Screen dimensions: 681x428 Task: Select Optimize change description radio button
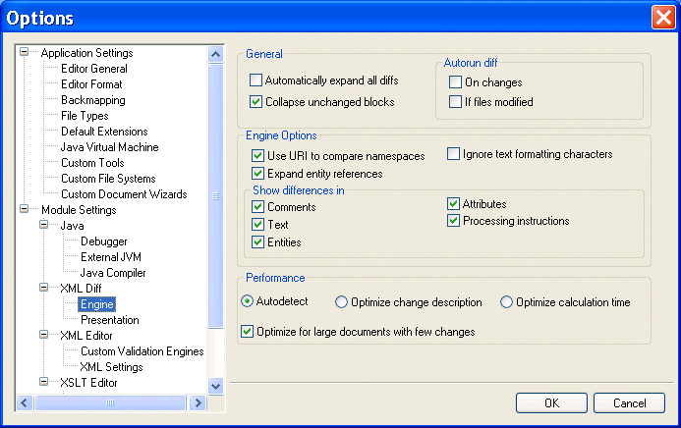[342, 302]
